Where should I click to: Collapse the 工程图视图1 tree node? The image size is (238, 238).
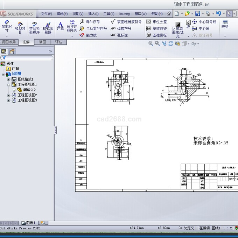pyautogui.click(x=9, y=85)
